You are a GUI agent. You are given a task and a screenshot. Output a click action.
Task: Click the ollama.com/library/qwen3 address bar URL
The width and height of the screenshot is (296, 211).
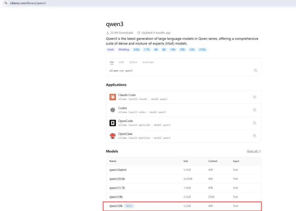tap(28, 3)
